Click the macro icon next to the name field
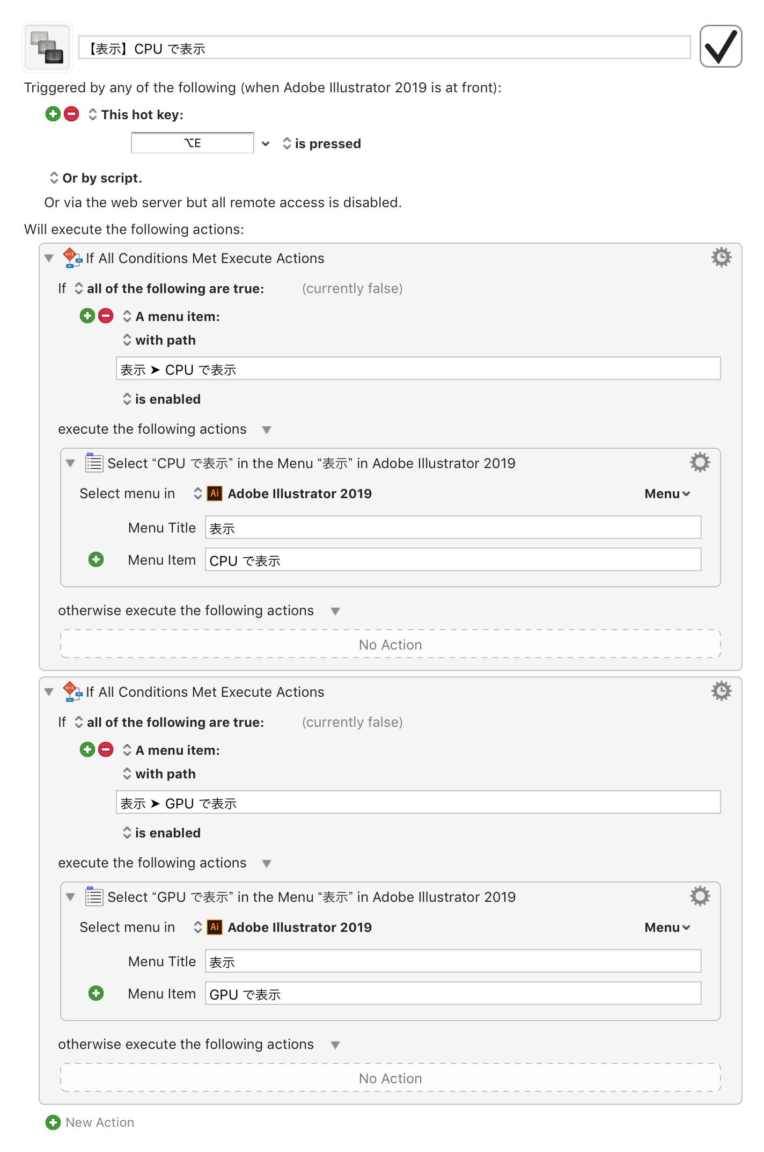Viewport: 764px width, 1152px height. point(47,47)
